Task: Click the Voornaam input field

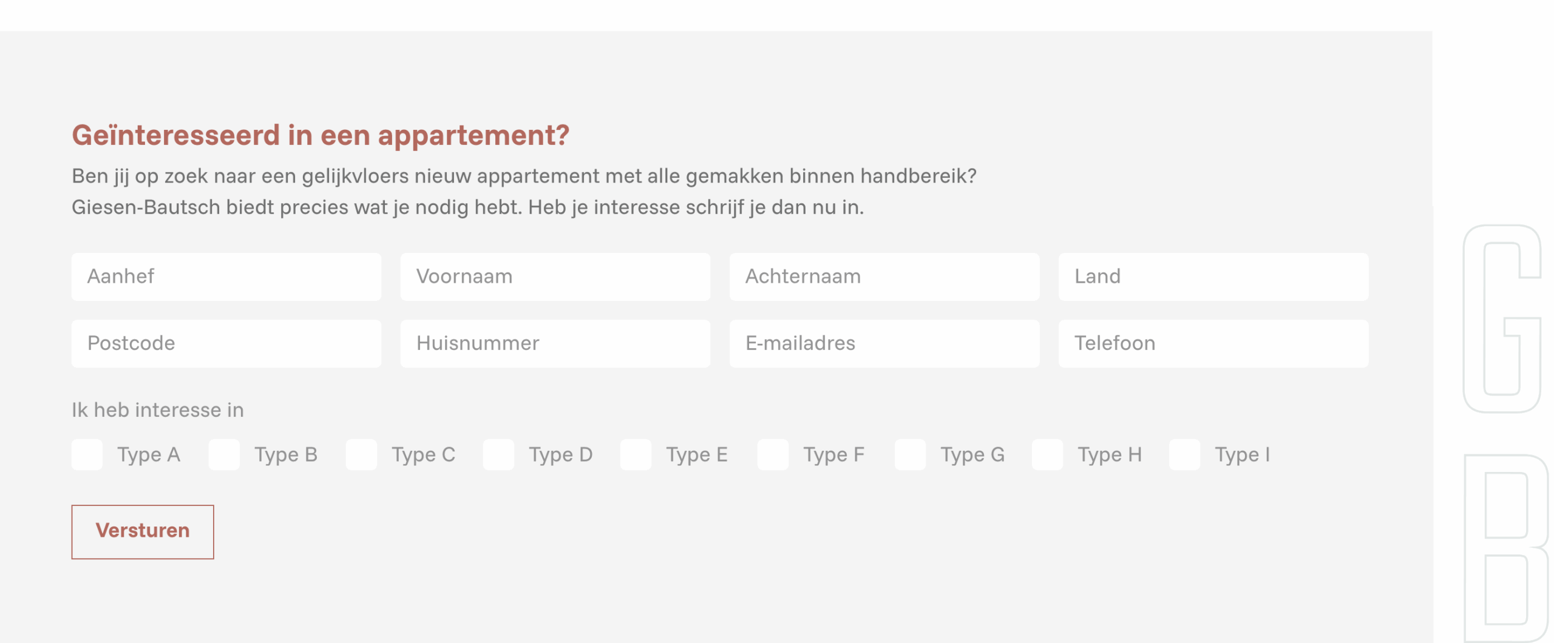Action: coord(555,277)
